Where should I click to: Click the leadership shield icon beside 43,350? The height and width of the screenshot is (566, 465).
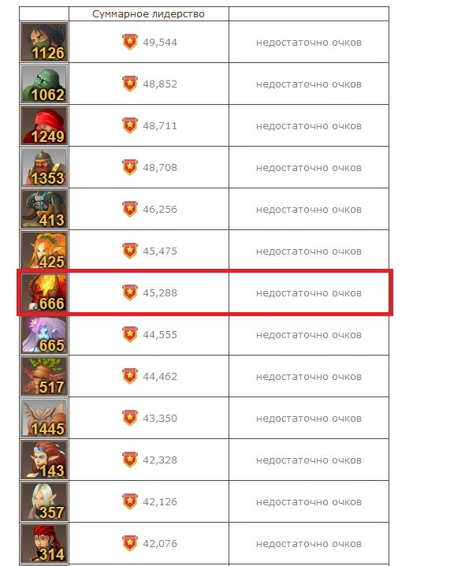pyautogui.click(x=130, y=418)
